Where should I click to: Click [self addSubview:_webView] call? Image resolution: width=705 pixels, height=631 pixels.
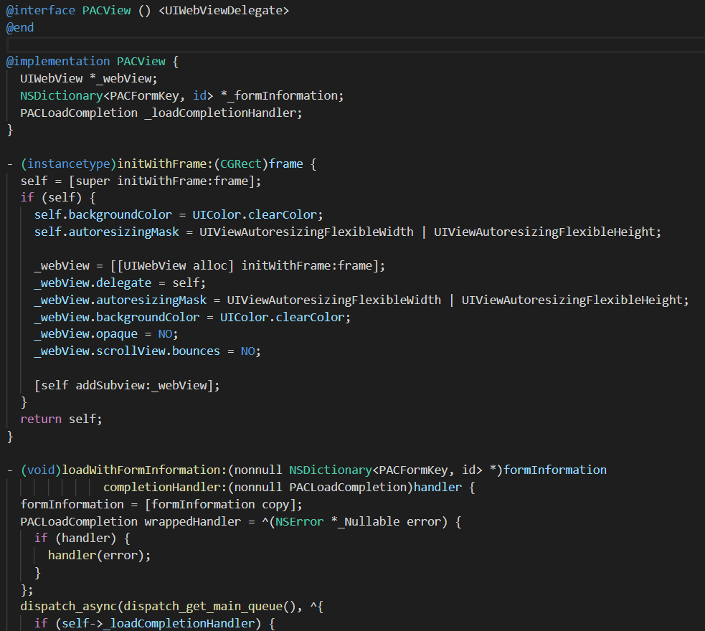tap(127, 386)
